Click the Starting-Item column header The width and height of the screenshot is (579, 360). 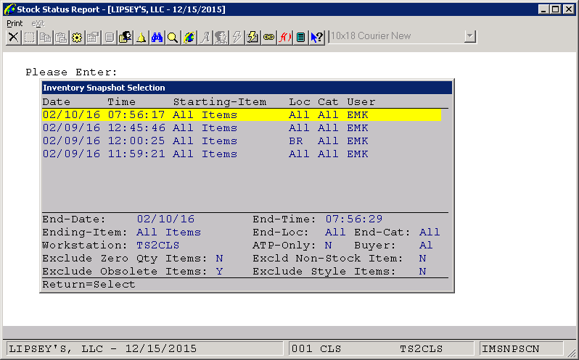pos(220,102)
